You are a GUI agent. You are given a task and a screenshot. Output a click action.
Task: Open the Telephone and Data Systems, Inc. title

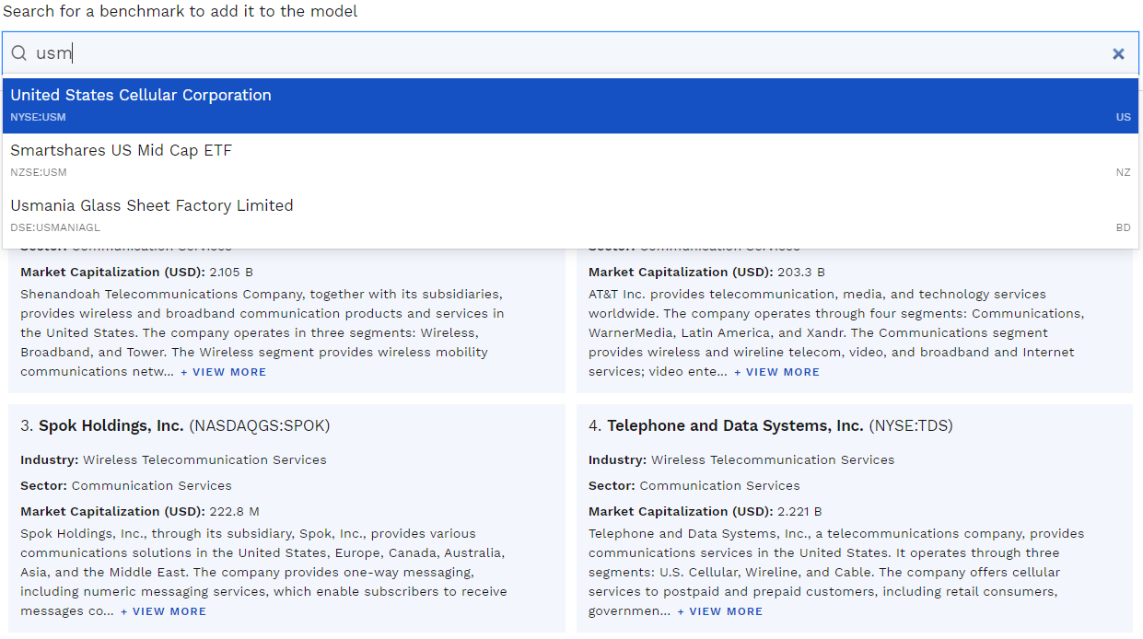tap(735, 425)
